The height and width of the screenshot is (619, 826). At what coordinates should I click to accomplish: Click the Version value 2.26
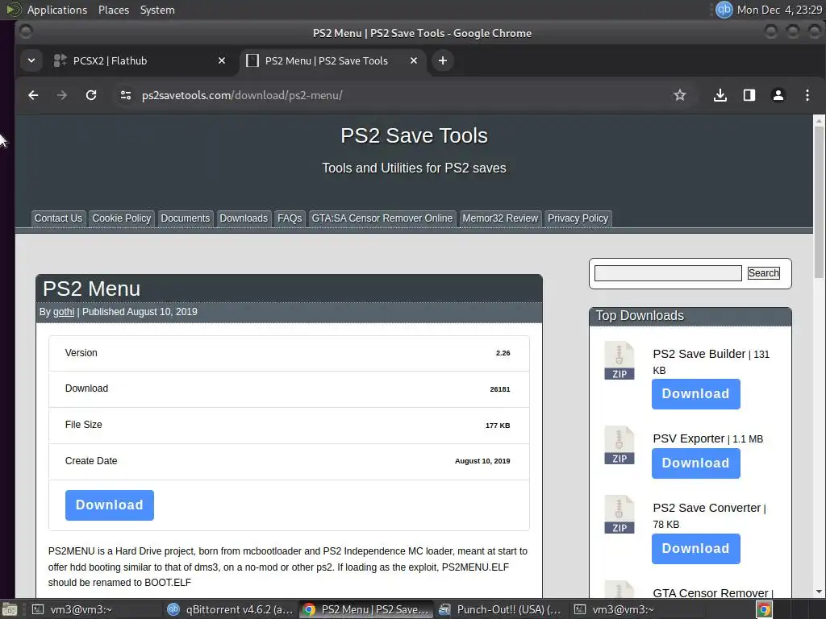coord(503,353)
